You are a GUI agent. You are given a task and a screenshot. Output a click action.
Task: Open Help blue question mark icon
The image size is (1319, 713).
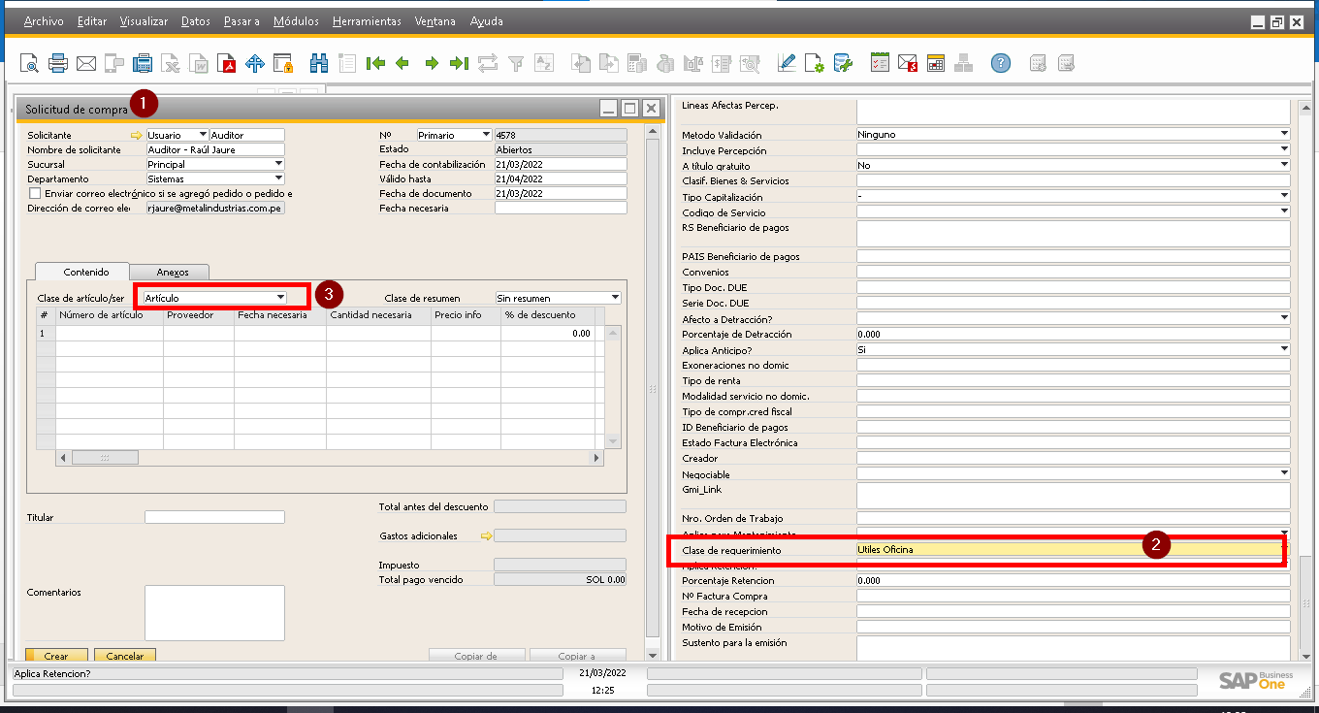[1001, 63]
